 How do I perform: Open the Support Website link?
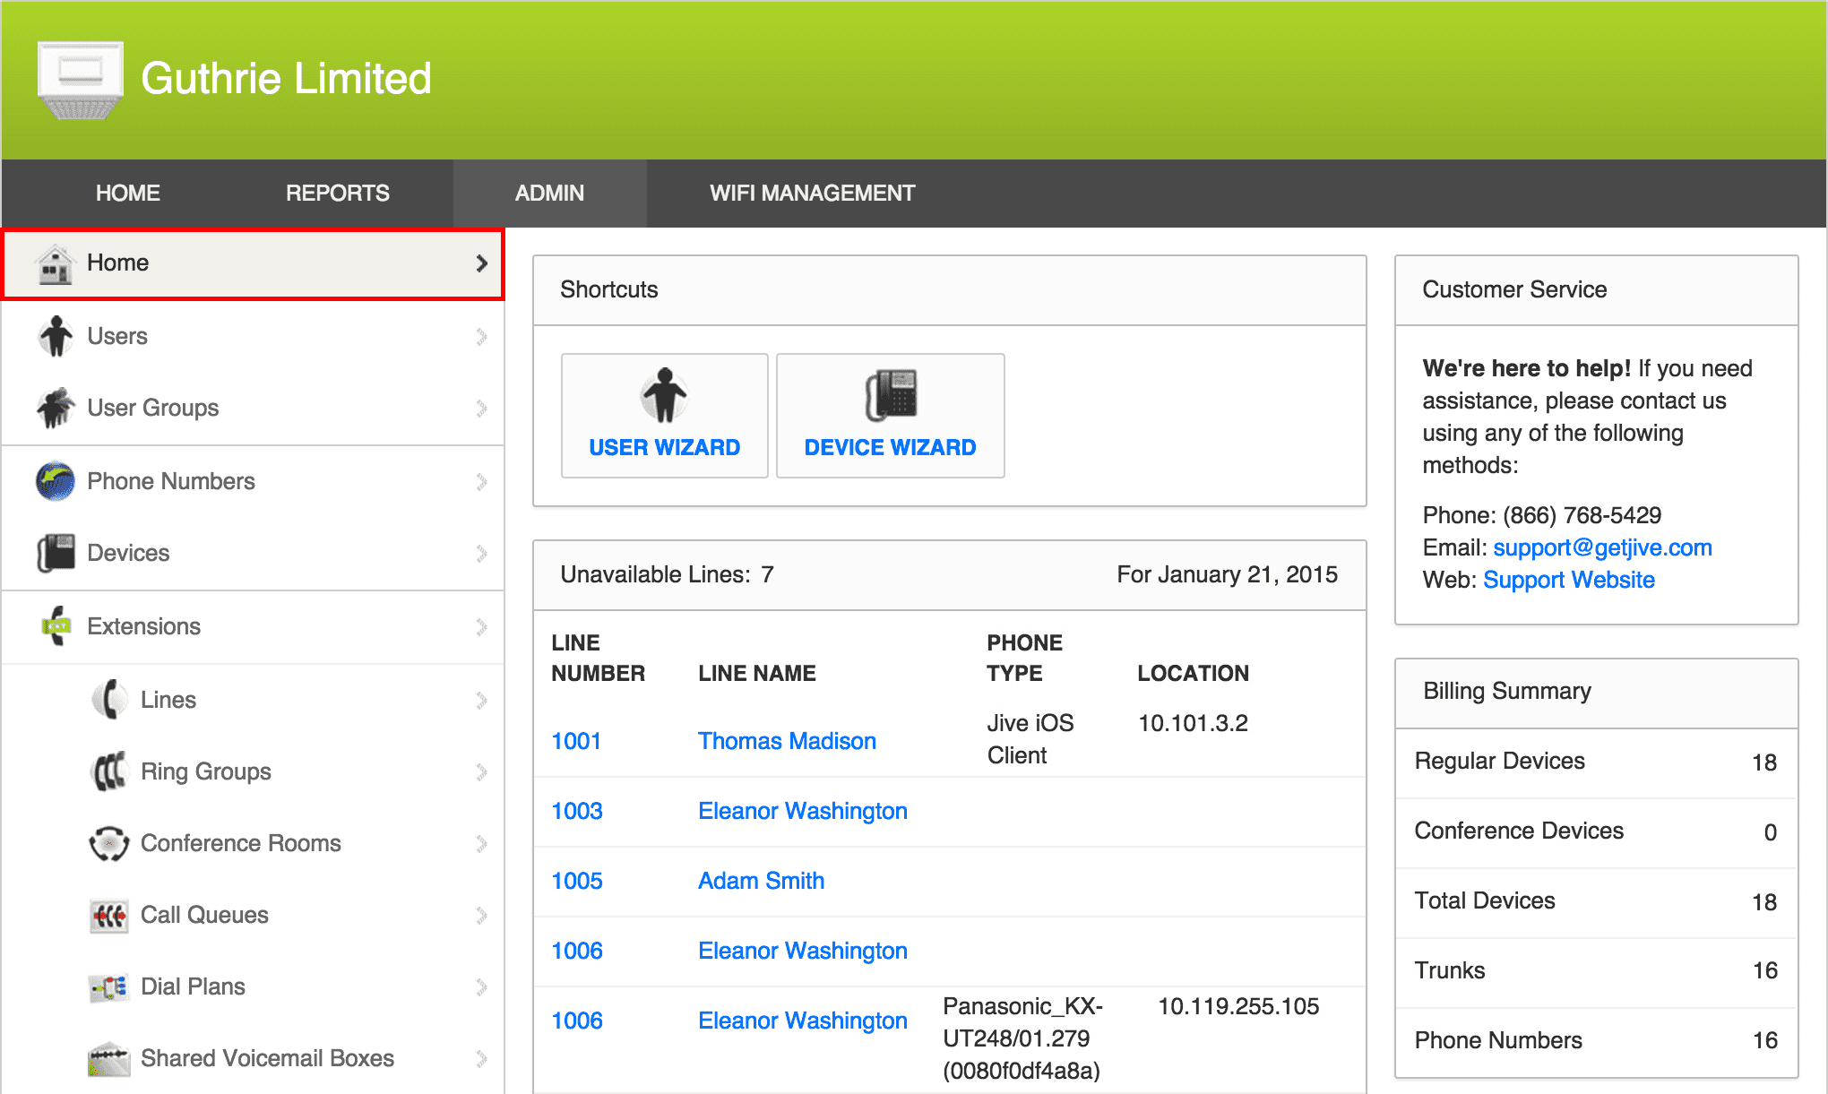pyautogui.click(x=1568, y=580)
